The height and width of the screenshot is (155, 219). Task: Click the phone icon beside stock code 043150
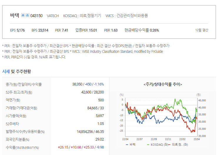(27, 15)
